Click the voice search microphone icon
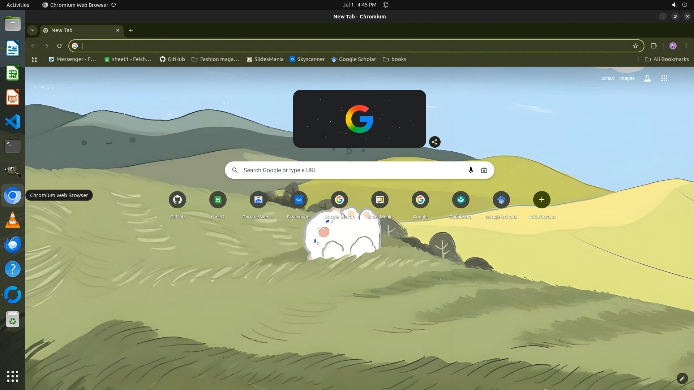The height and width of the screenshot is (390, 694). [470, 170]
